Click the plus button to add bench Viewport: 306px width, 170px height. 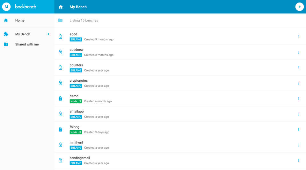[x=299, y=7]
